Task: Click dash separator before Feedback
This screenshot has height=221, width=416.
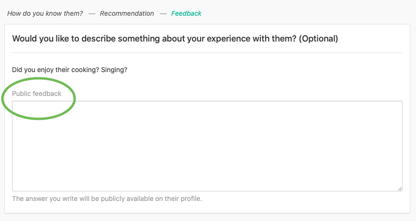Action: (163, 13)
